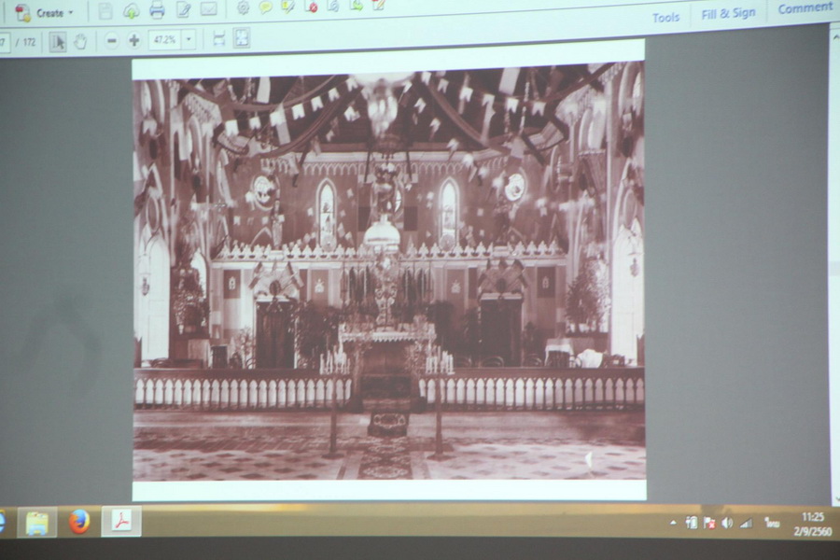
Task: Click the vertical scrollbar up arrow
Action: (x=835, y=37)
